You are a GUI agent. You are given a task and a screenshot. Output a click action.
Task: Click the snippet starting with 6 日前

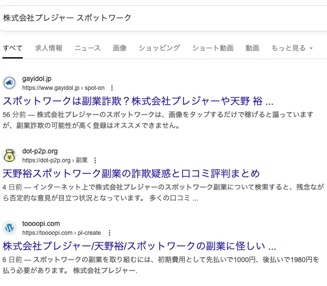[161, 265]
